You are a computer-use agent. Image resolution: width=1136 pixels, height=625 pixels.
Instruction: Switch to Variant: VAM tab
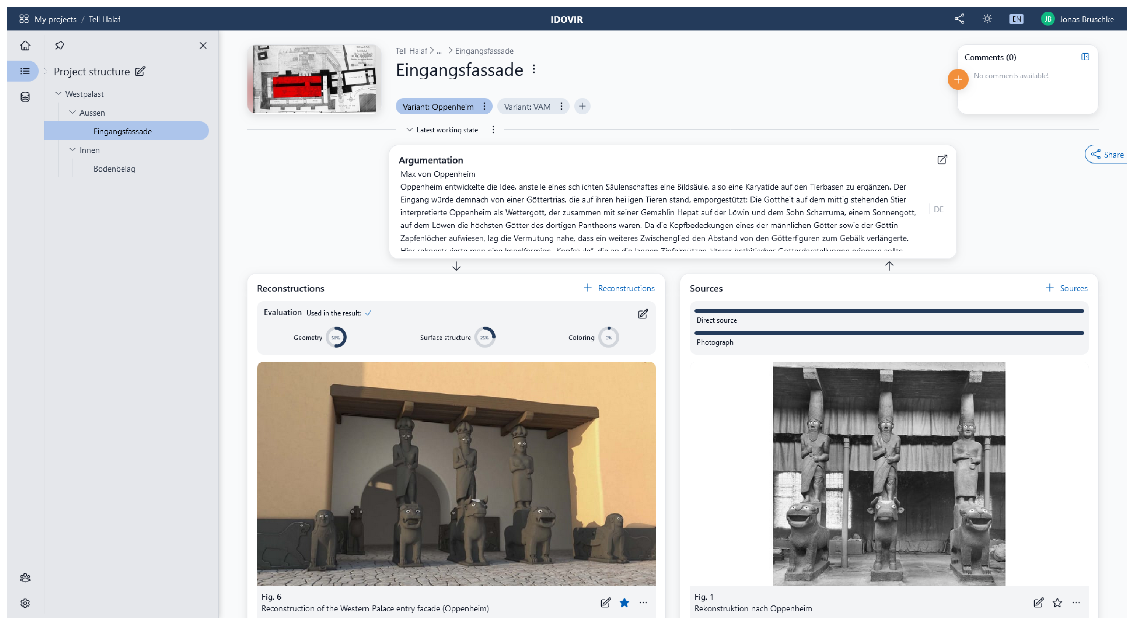527,107
